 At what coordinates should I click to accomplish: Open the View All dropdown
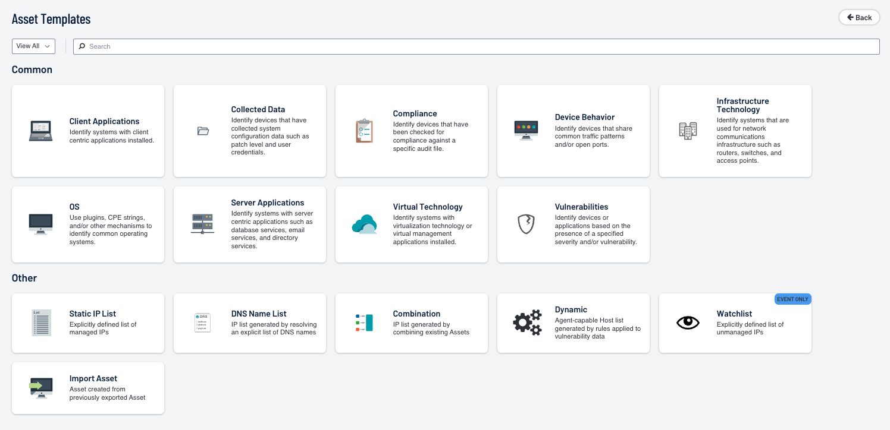coord(33,46)
